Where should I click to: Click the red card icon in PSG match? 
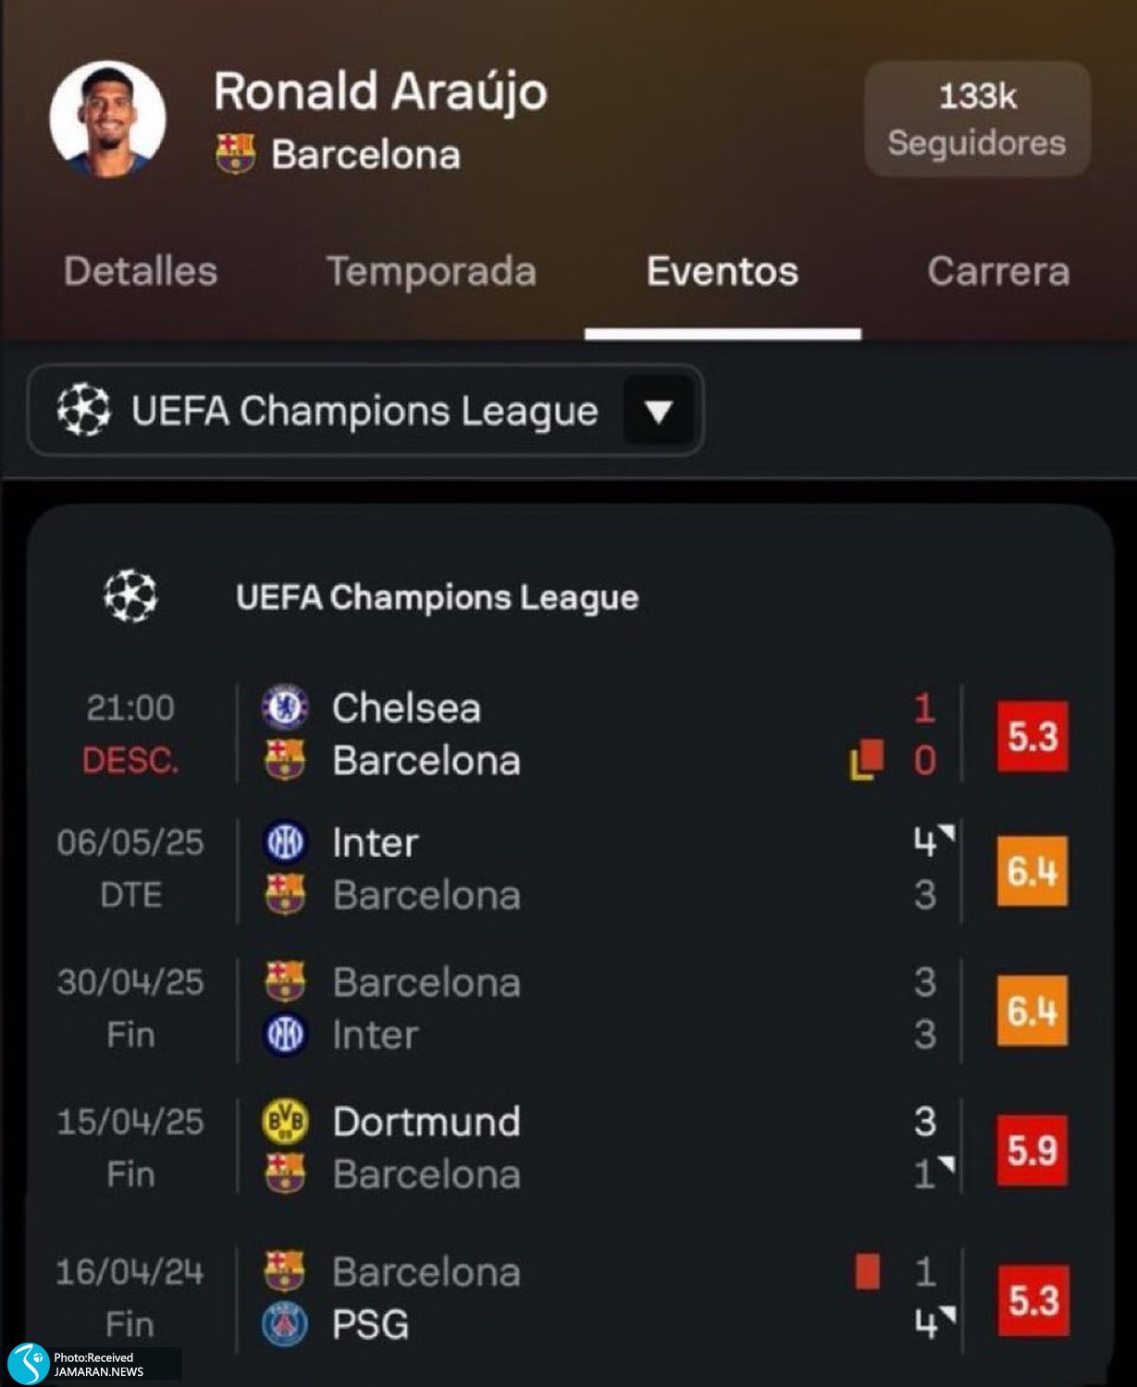pos(868,1271)
